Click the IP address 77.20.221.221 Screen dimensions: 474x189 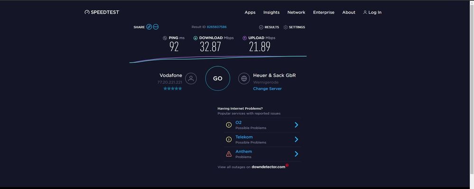click(x=169, y=82)
